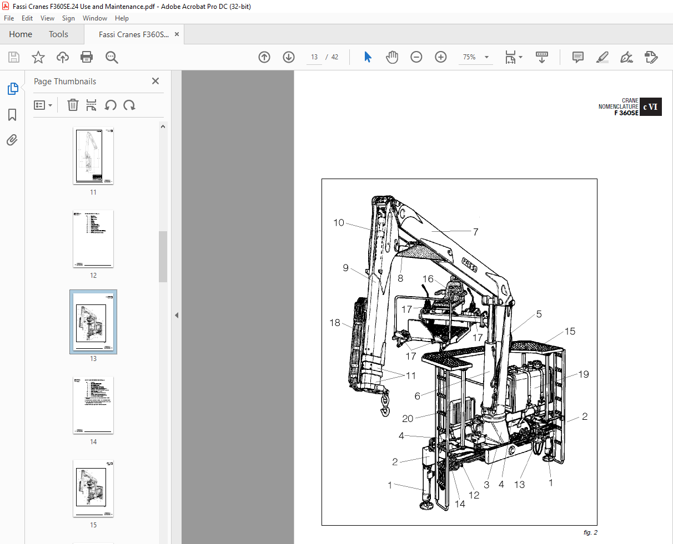Select page 11 thumbnail
The image size is (673, 544).
click(x=93, y=156)
